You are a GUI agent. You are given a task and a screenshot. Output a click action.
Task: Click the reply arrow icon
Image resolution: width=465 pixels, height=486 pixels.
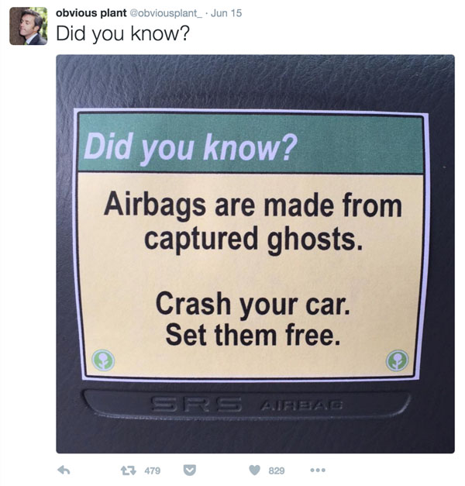[x=64, y=470]
